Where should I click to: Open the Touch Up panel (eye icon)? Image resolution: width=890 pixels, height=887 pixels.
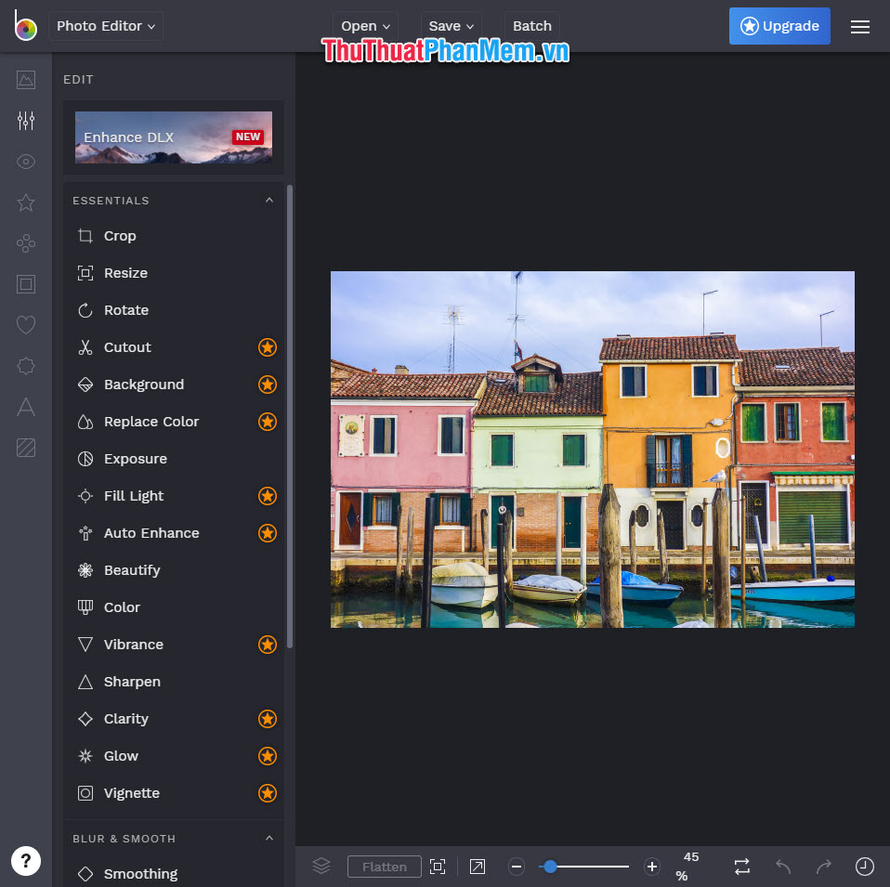[26, 162]
